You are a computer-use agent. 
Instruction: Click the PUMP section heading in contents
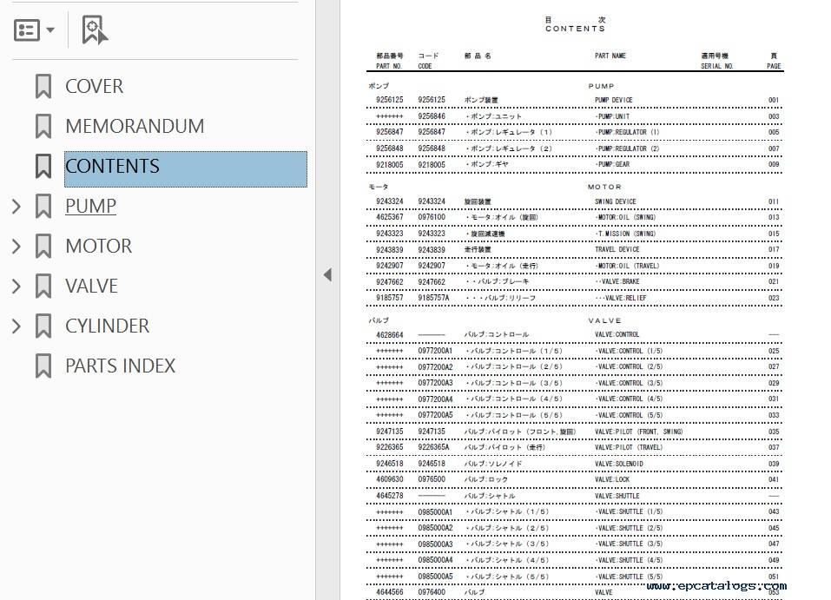602,86
